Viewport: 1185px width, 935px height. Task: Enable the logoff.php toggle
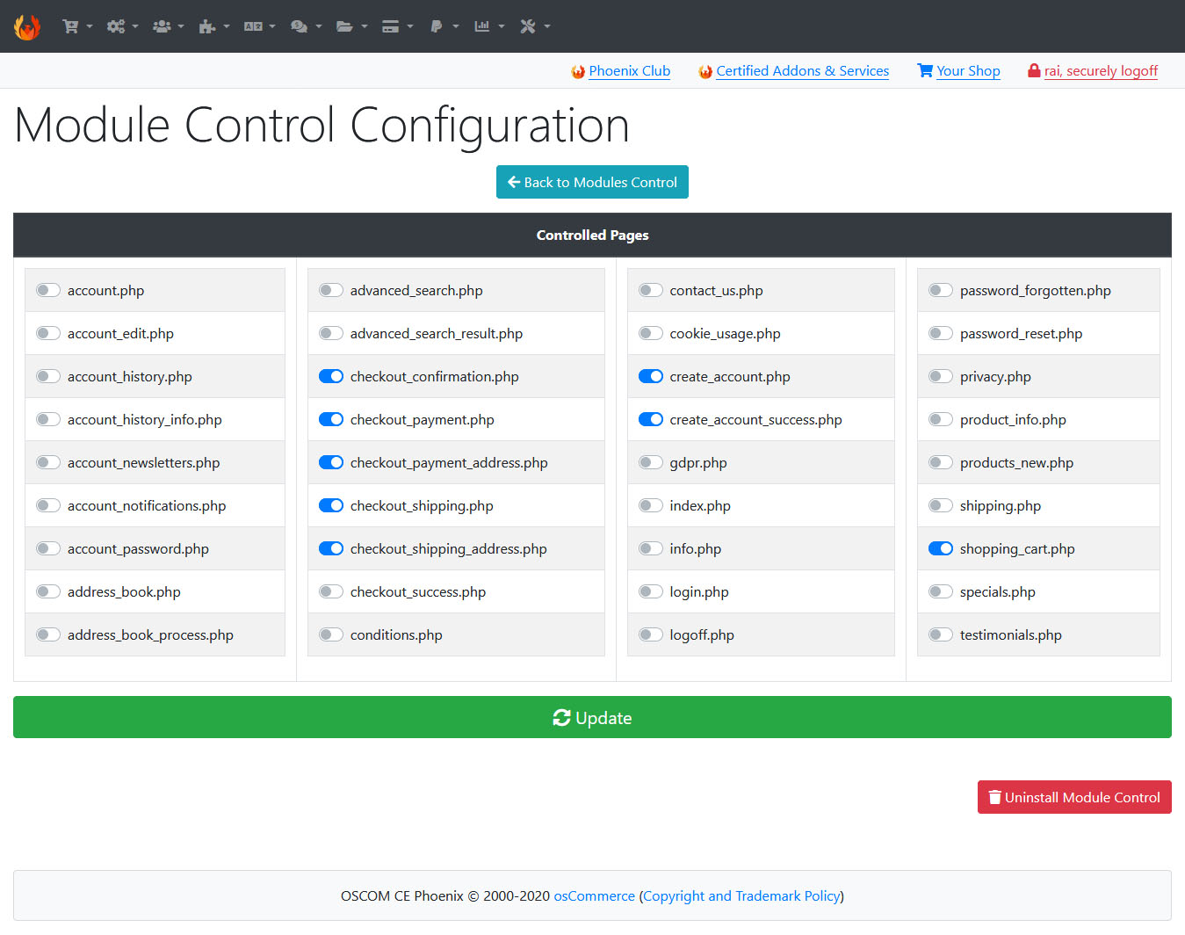(651, 634)
